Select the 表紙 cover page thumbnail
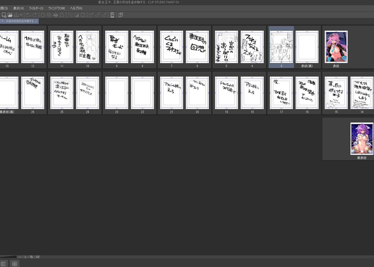Screen dimensions: 374x267 336,47
